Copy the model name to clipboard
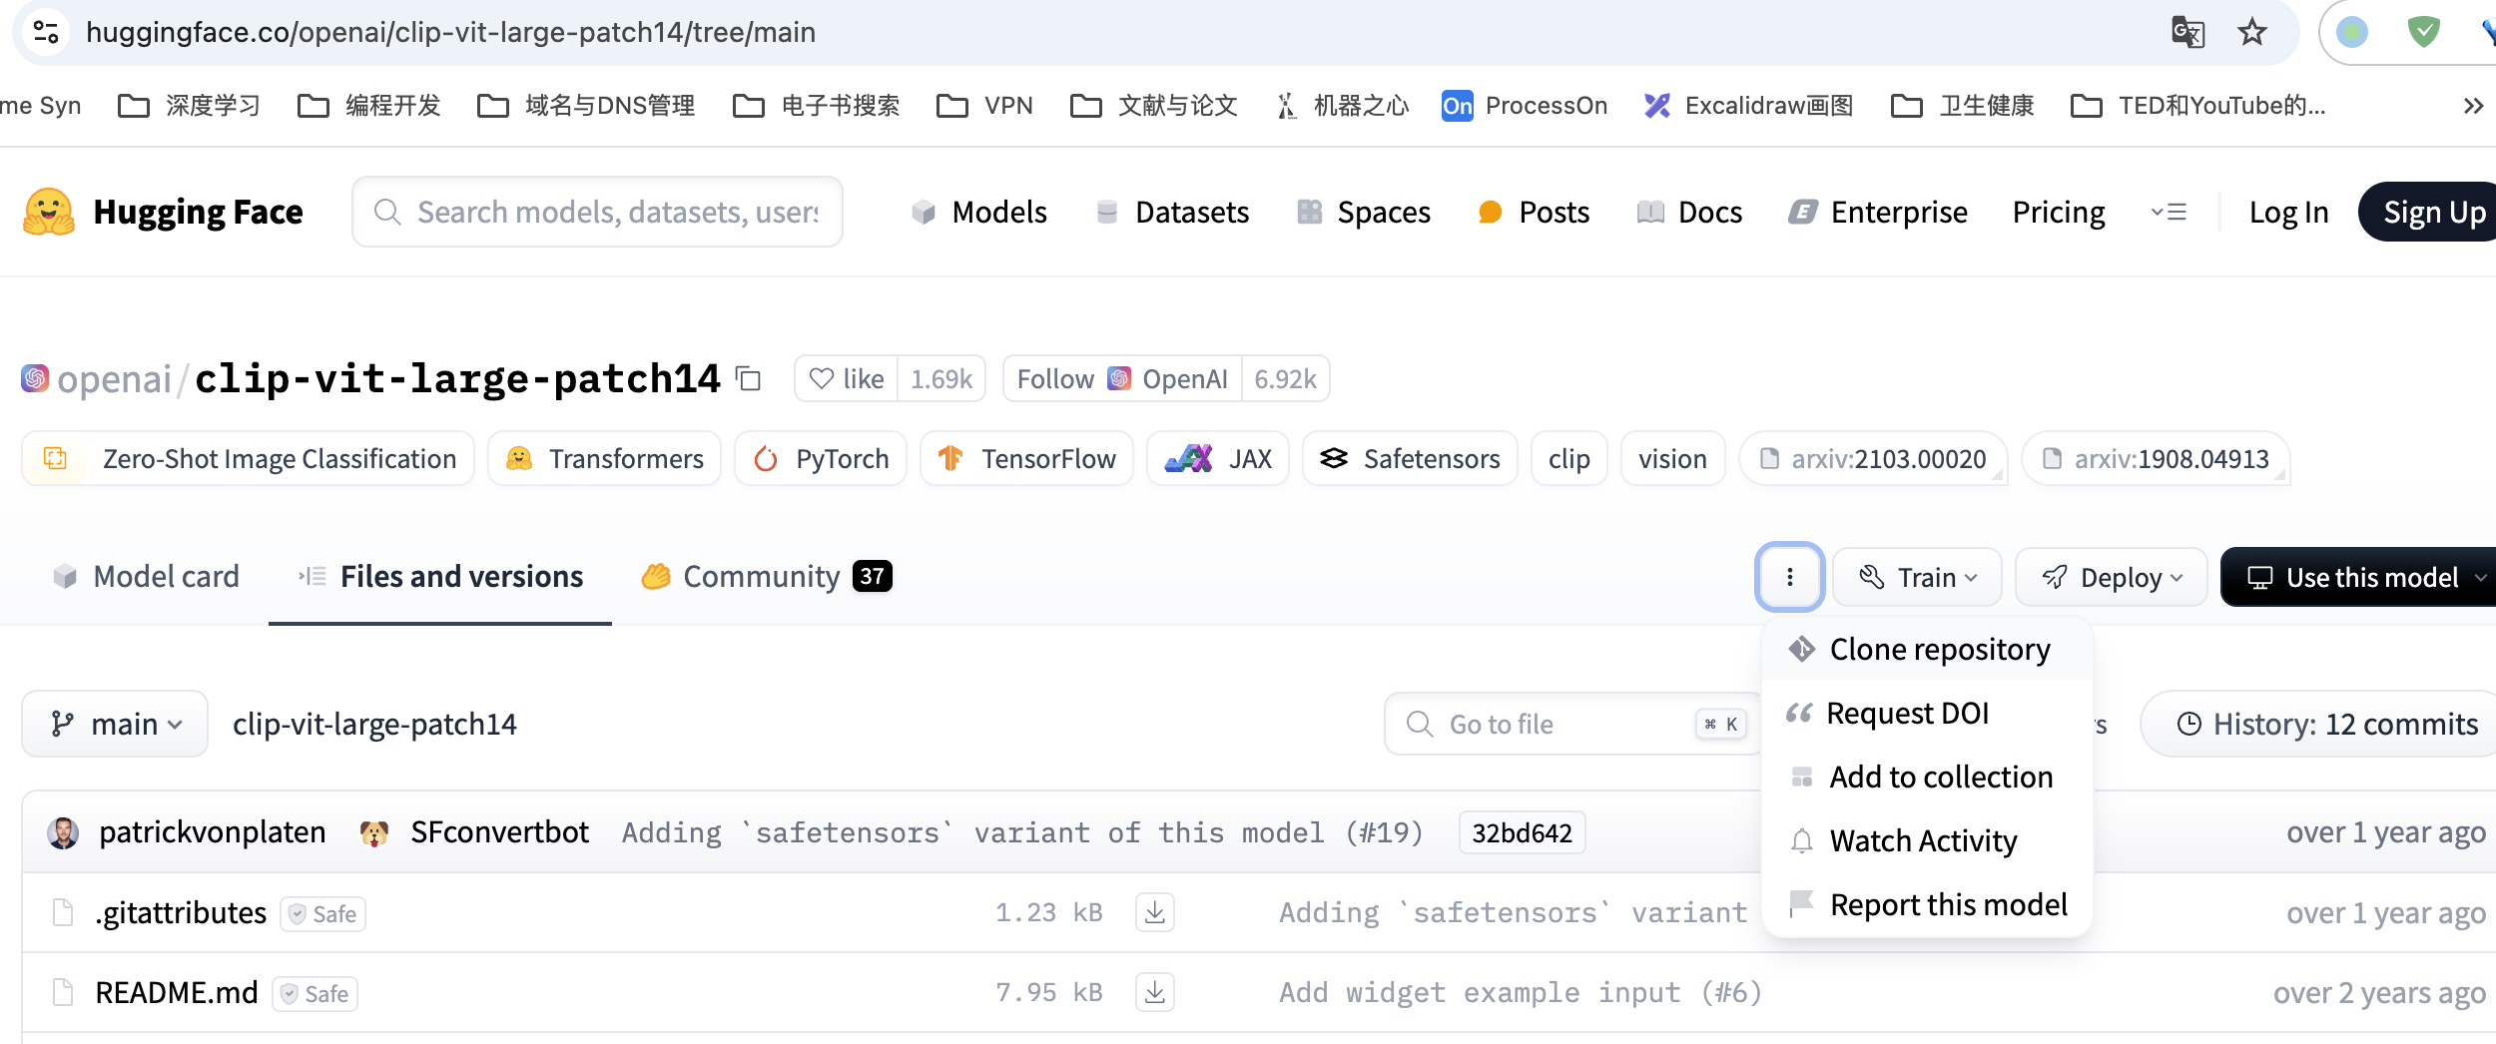The width and height of the screenshot is (2496, 1044). pyautogui.click(x=749, y=379)
